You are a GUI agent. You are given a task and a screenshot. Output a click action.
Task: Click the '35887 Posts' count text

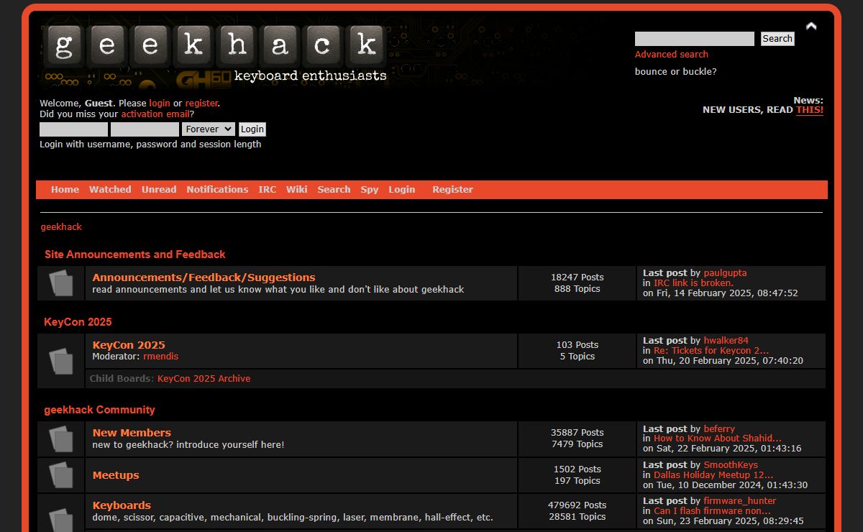[577, 433]
